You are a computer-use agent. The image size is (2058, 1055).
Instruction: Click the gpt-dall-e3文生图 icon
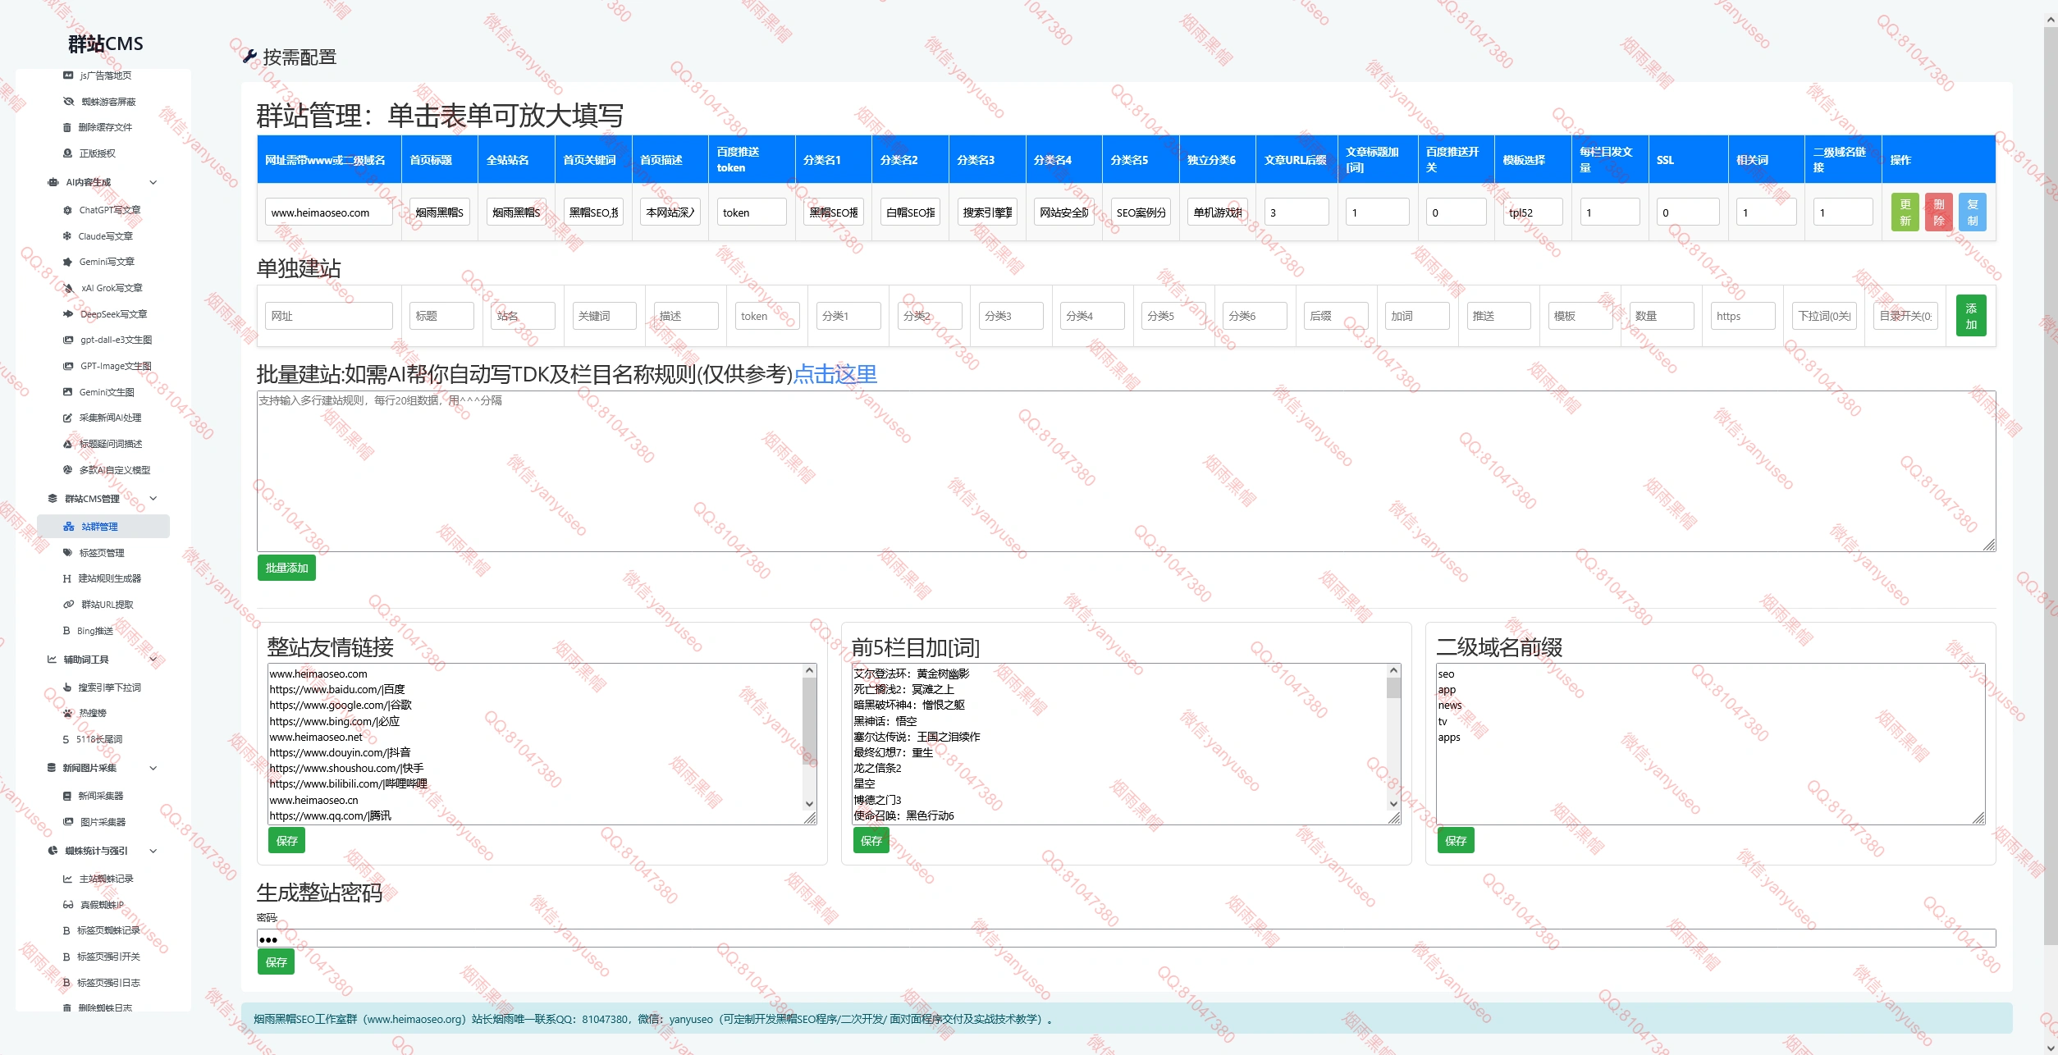pyautogui.click(x=69, y=340)
